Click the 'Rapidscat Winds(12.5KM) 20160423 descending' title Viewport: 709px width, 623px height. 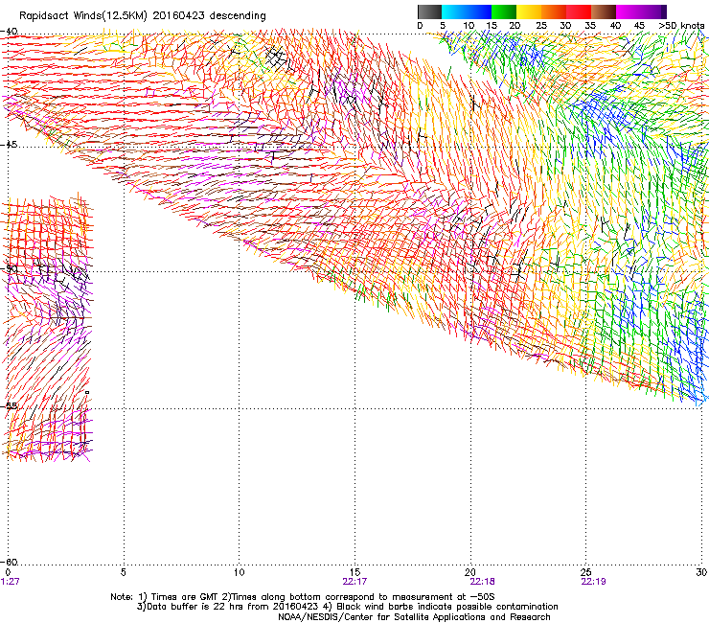click(x=143, y=16)
